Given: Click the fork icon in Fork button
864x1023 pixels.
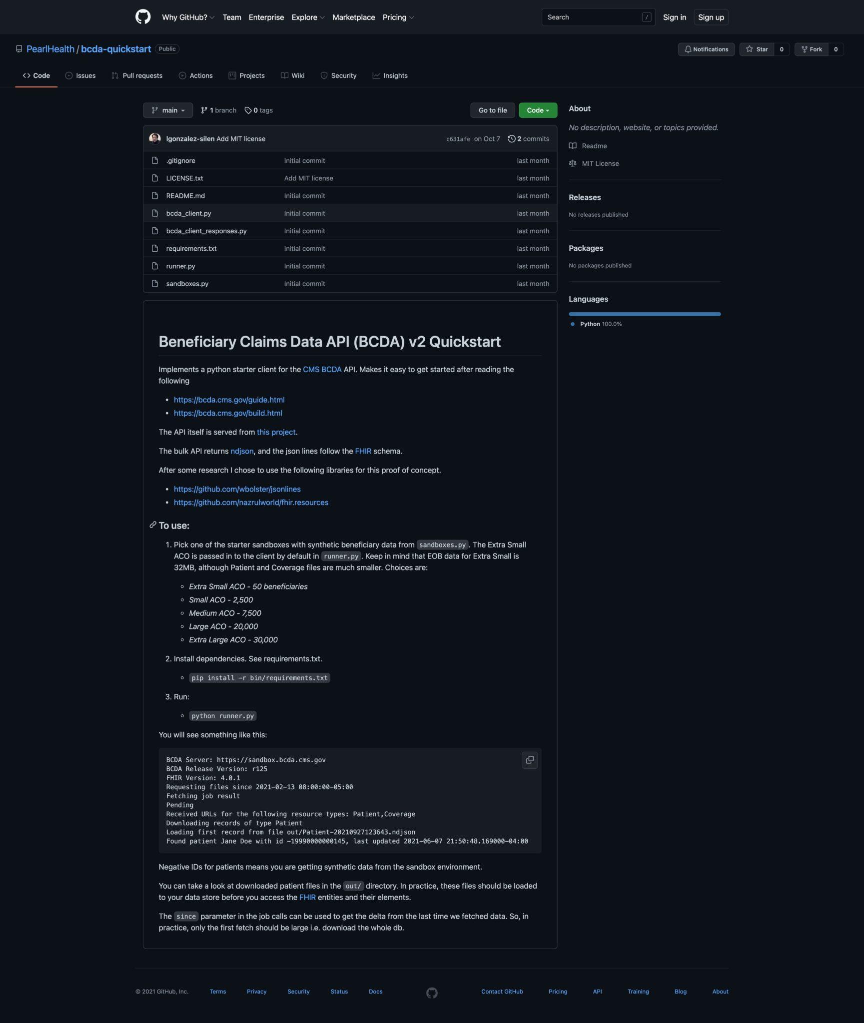Looking at the screenshot, I should click(805, 49).
